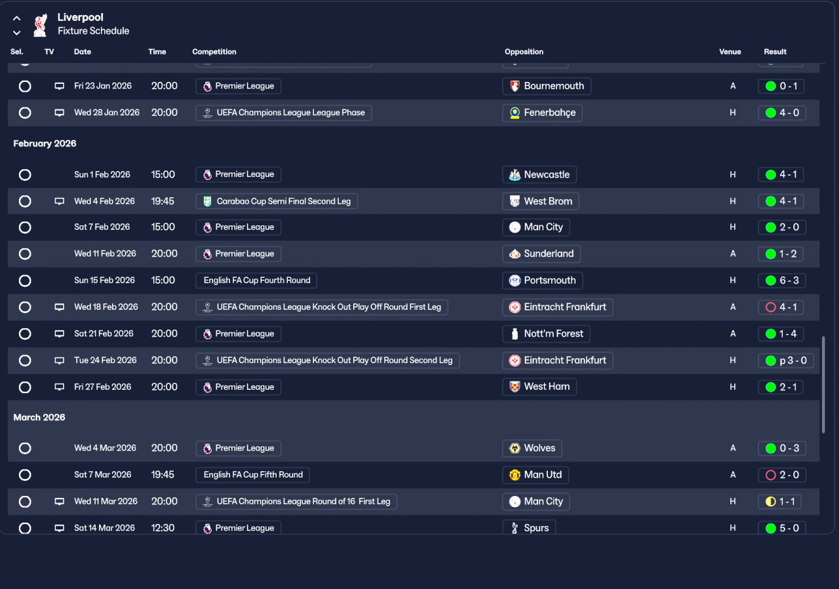Click the TV icon for Nott'm Forest match
Screen dimensions: 839x589
[x=60, y=333]
